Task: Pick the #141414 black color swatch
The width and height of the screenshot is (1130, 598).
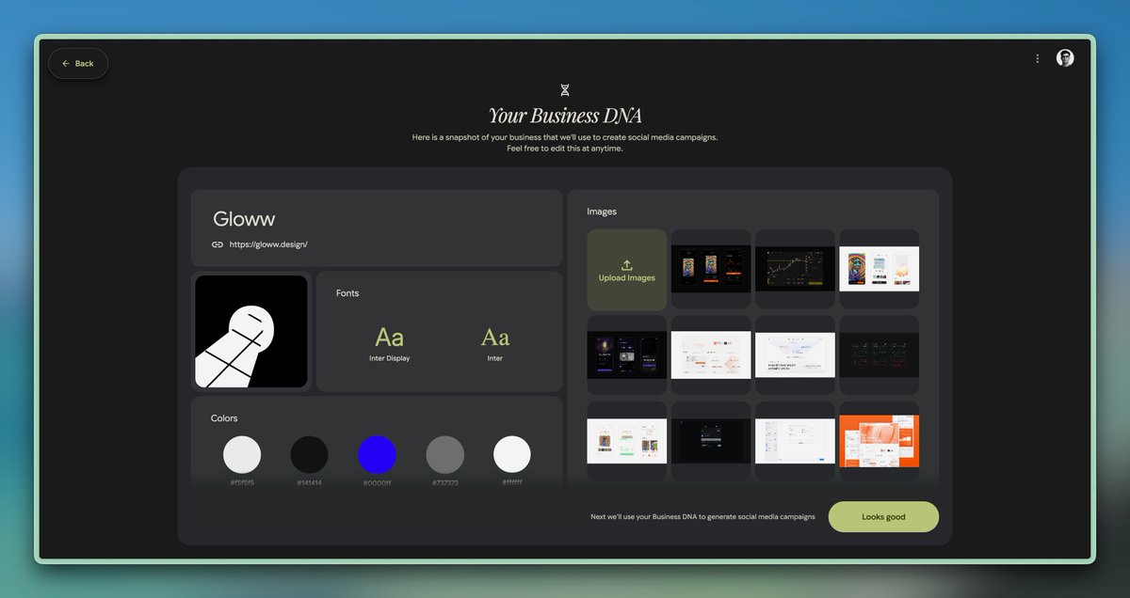Action: pyautogui.click(x=310, y=454)
